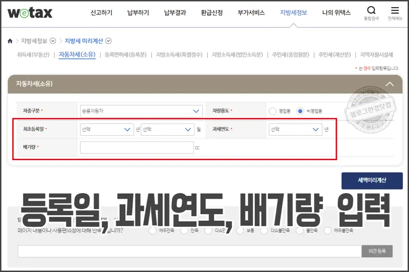Open the 최초등록일 year dropdown

107,129
